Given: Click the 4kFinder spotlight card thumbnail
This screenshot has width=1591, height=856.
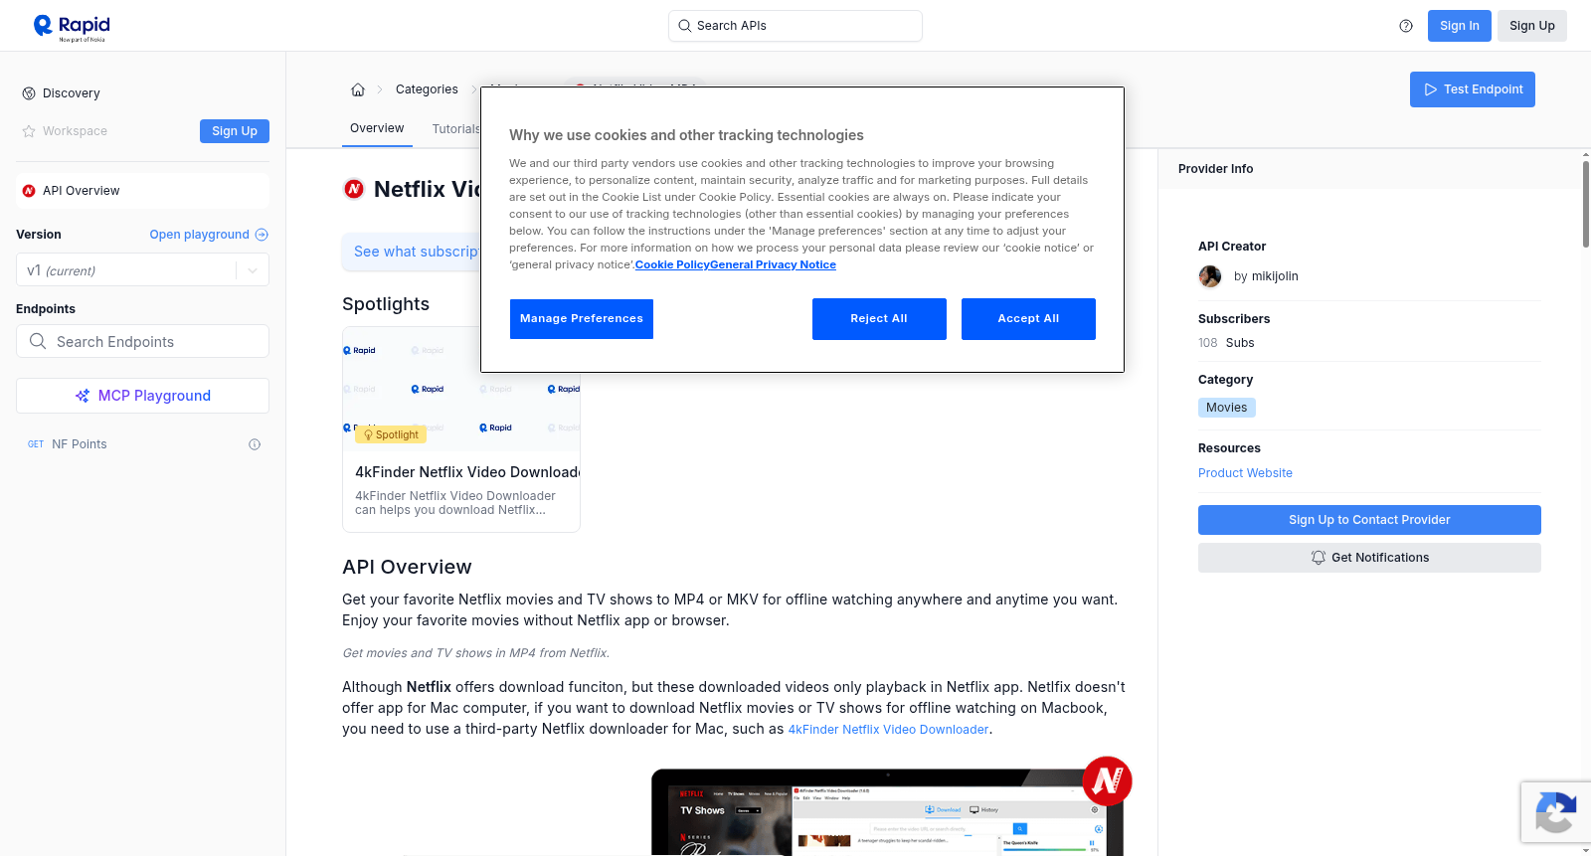Looking at the screenshot, I should 461,389.
